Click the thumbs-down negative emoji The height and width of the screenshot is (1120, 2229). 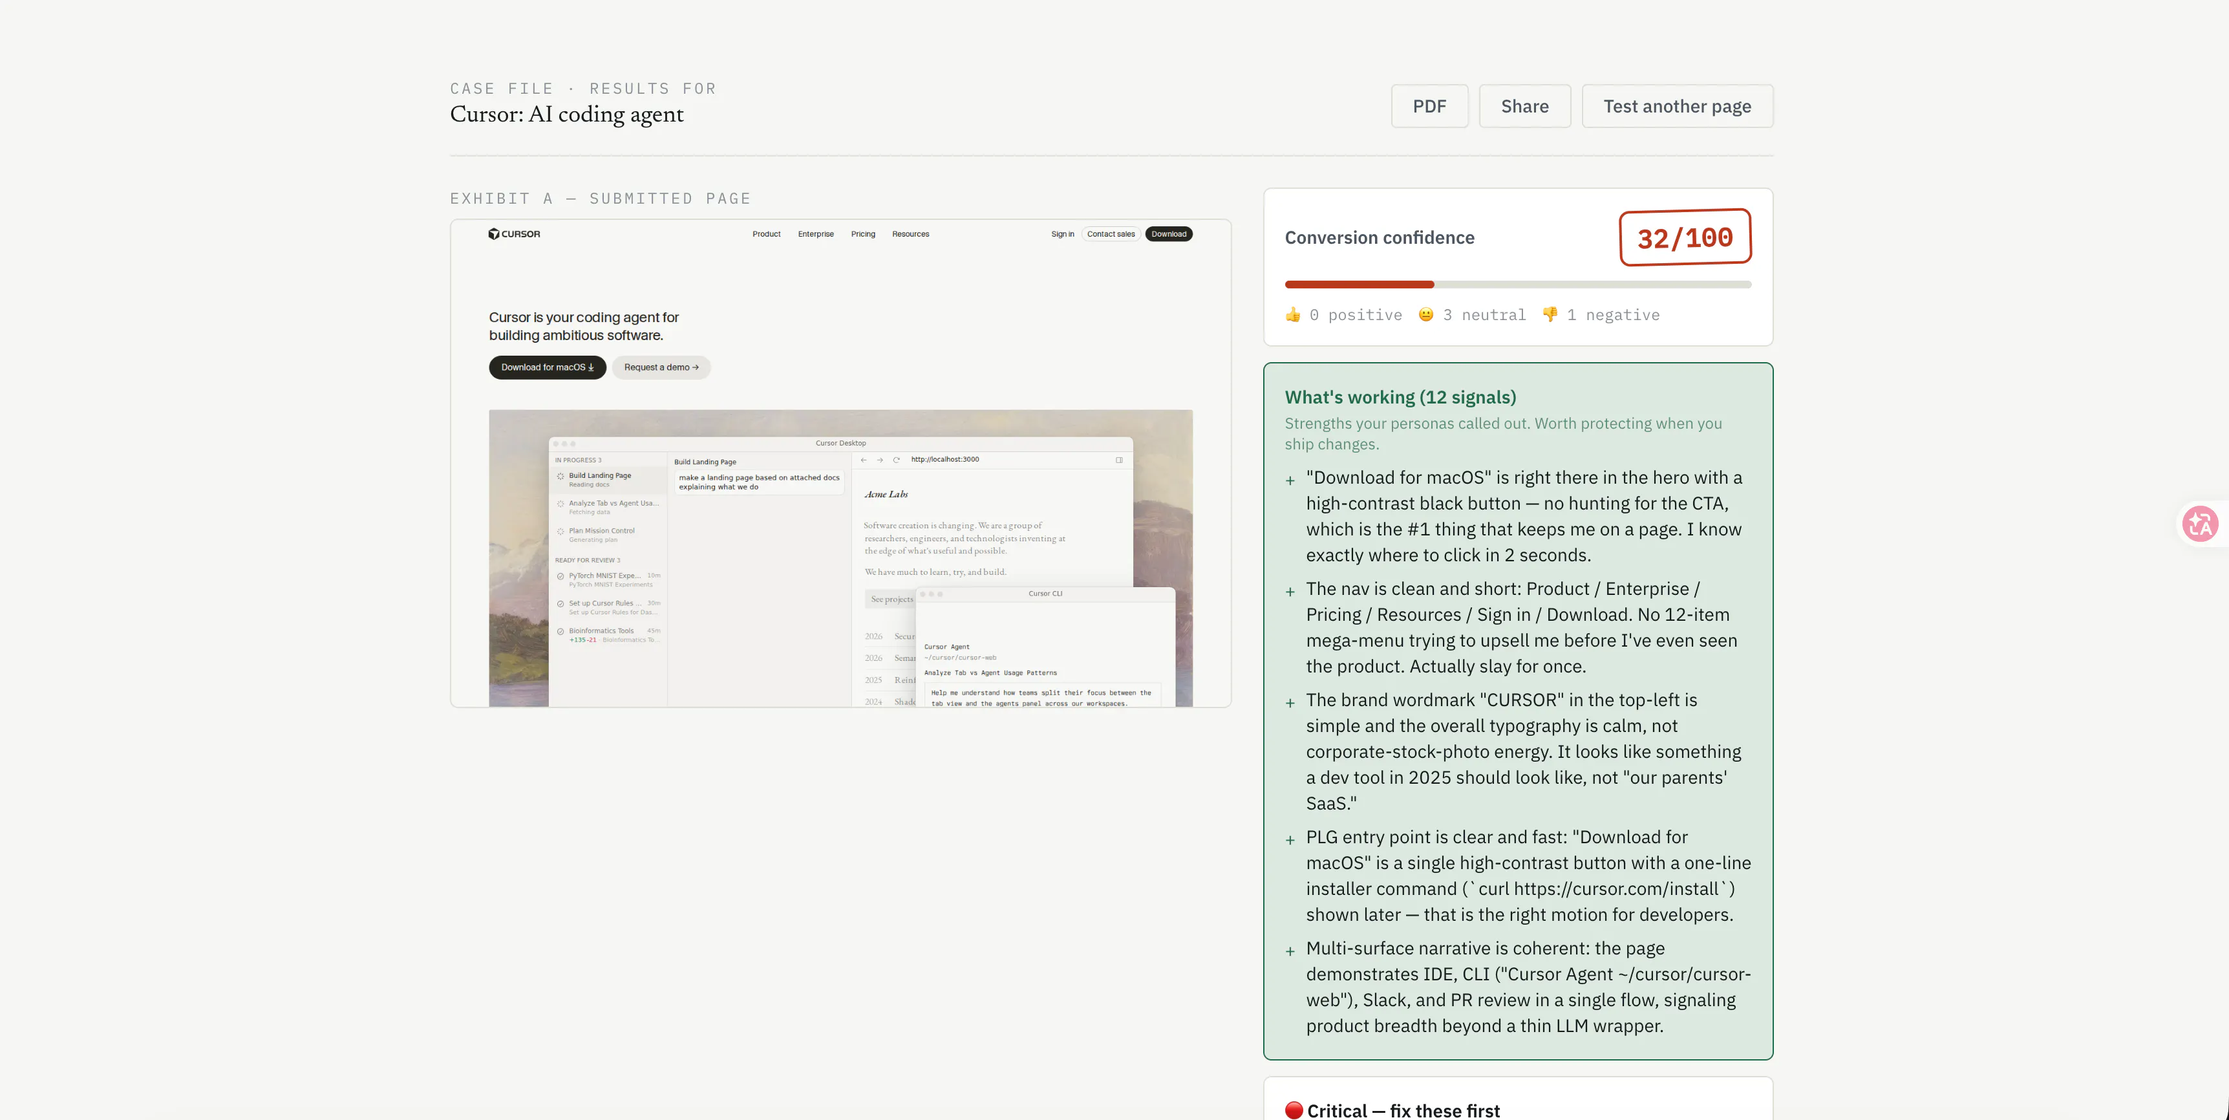point(1550,315)
